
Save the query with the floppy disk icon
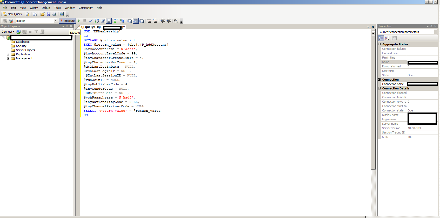(49, 14)
